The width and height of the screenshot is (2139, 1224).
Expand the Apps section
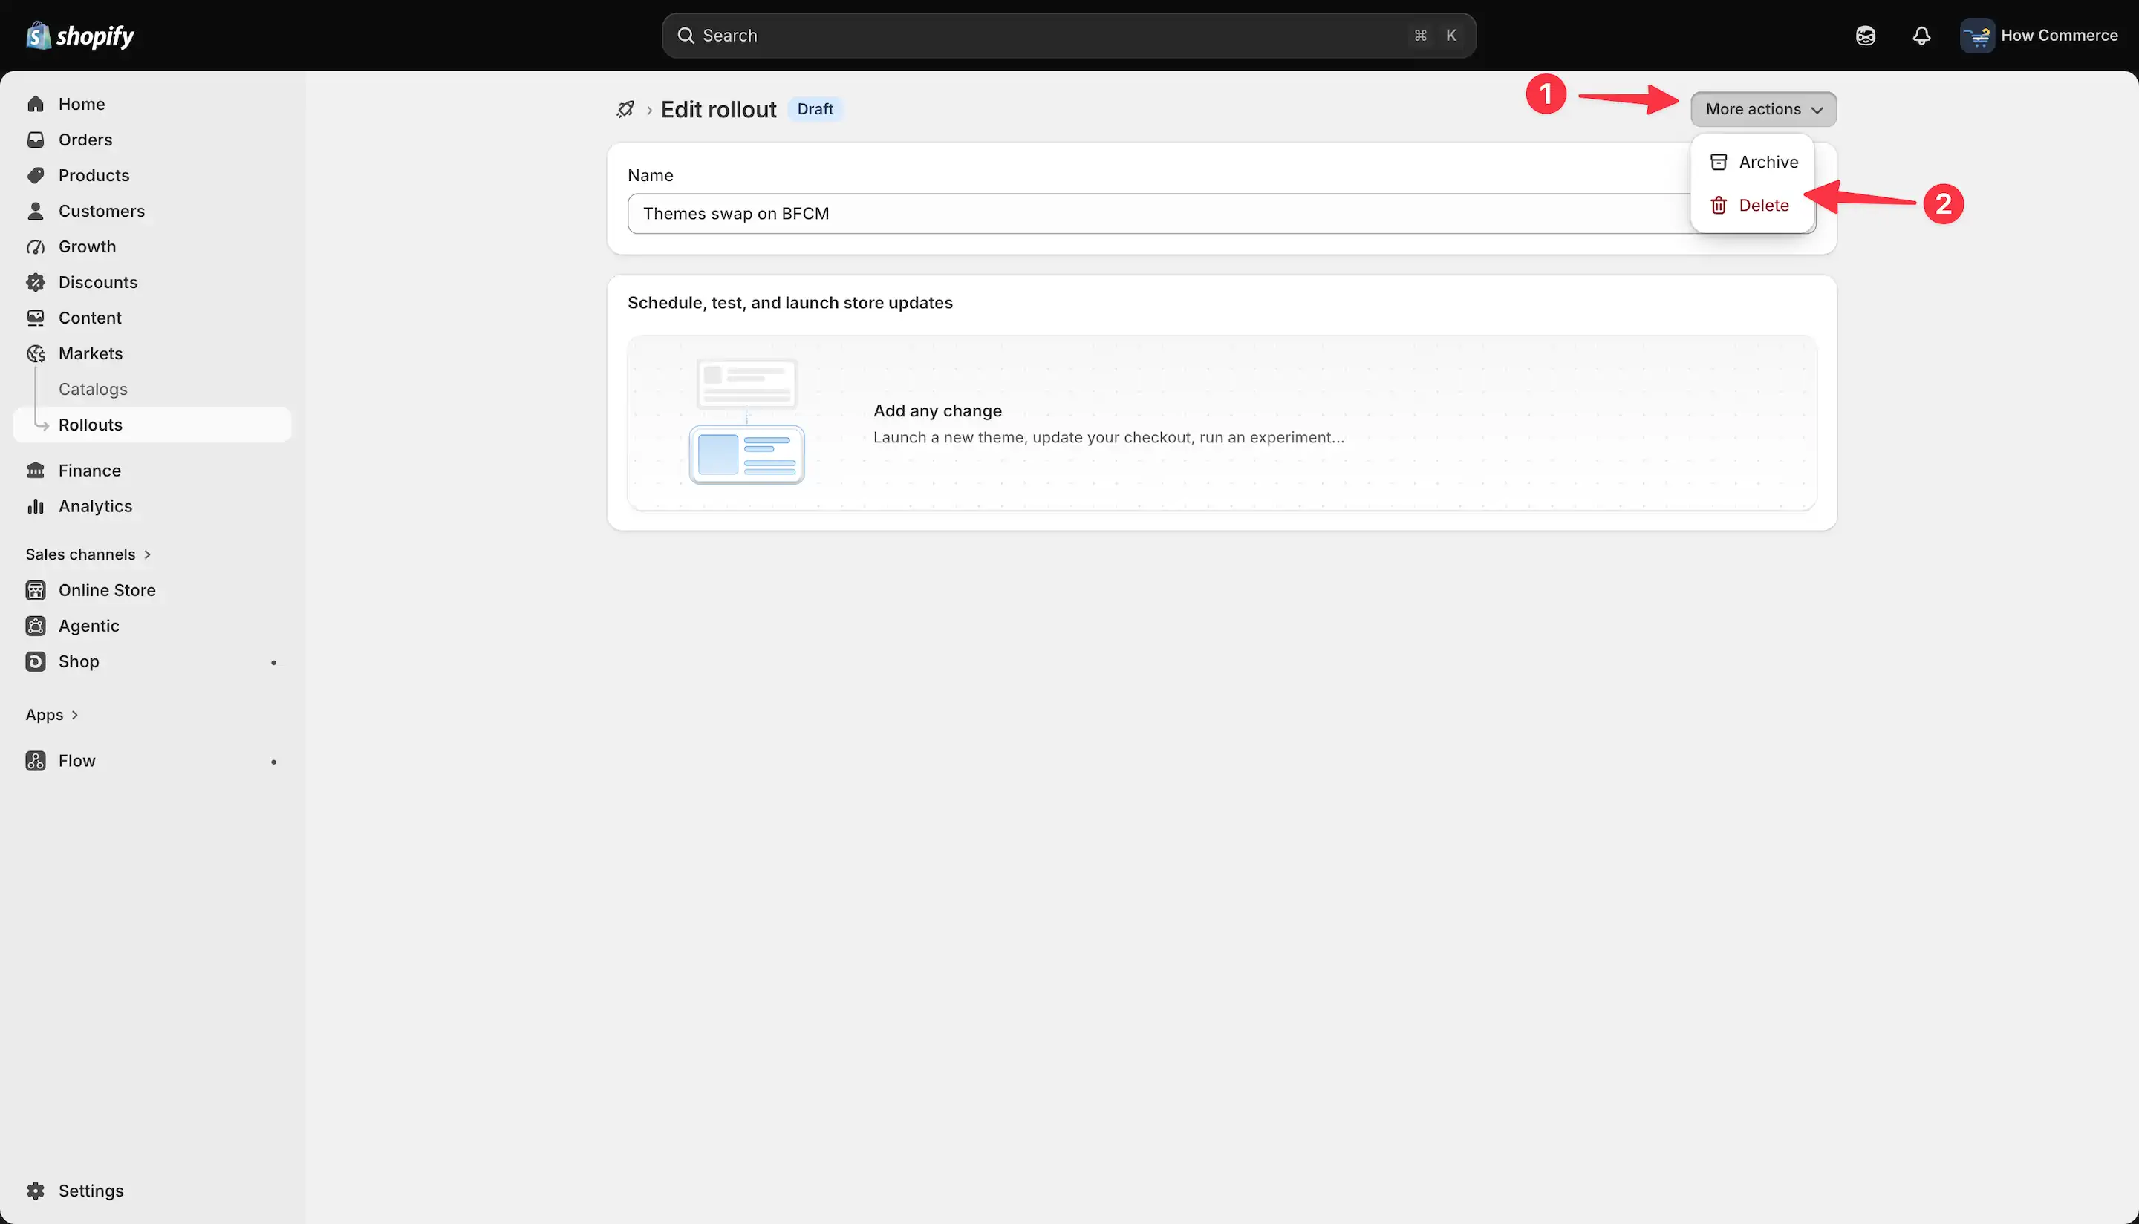point(51,715)
